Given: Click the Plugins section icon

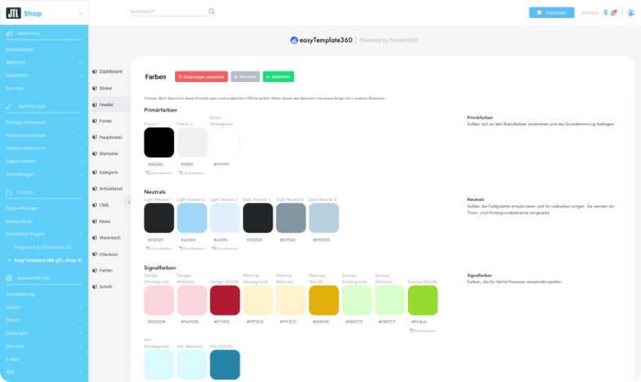Looking at the screenshot, I should [9, 192].
